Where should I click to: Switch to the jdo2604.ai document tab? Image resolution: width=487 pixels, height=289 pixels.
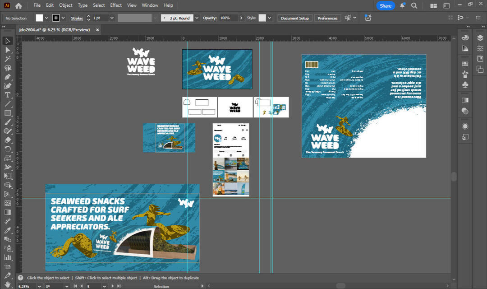[54, 29]
